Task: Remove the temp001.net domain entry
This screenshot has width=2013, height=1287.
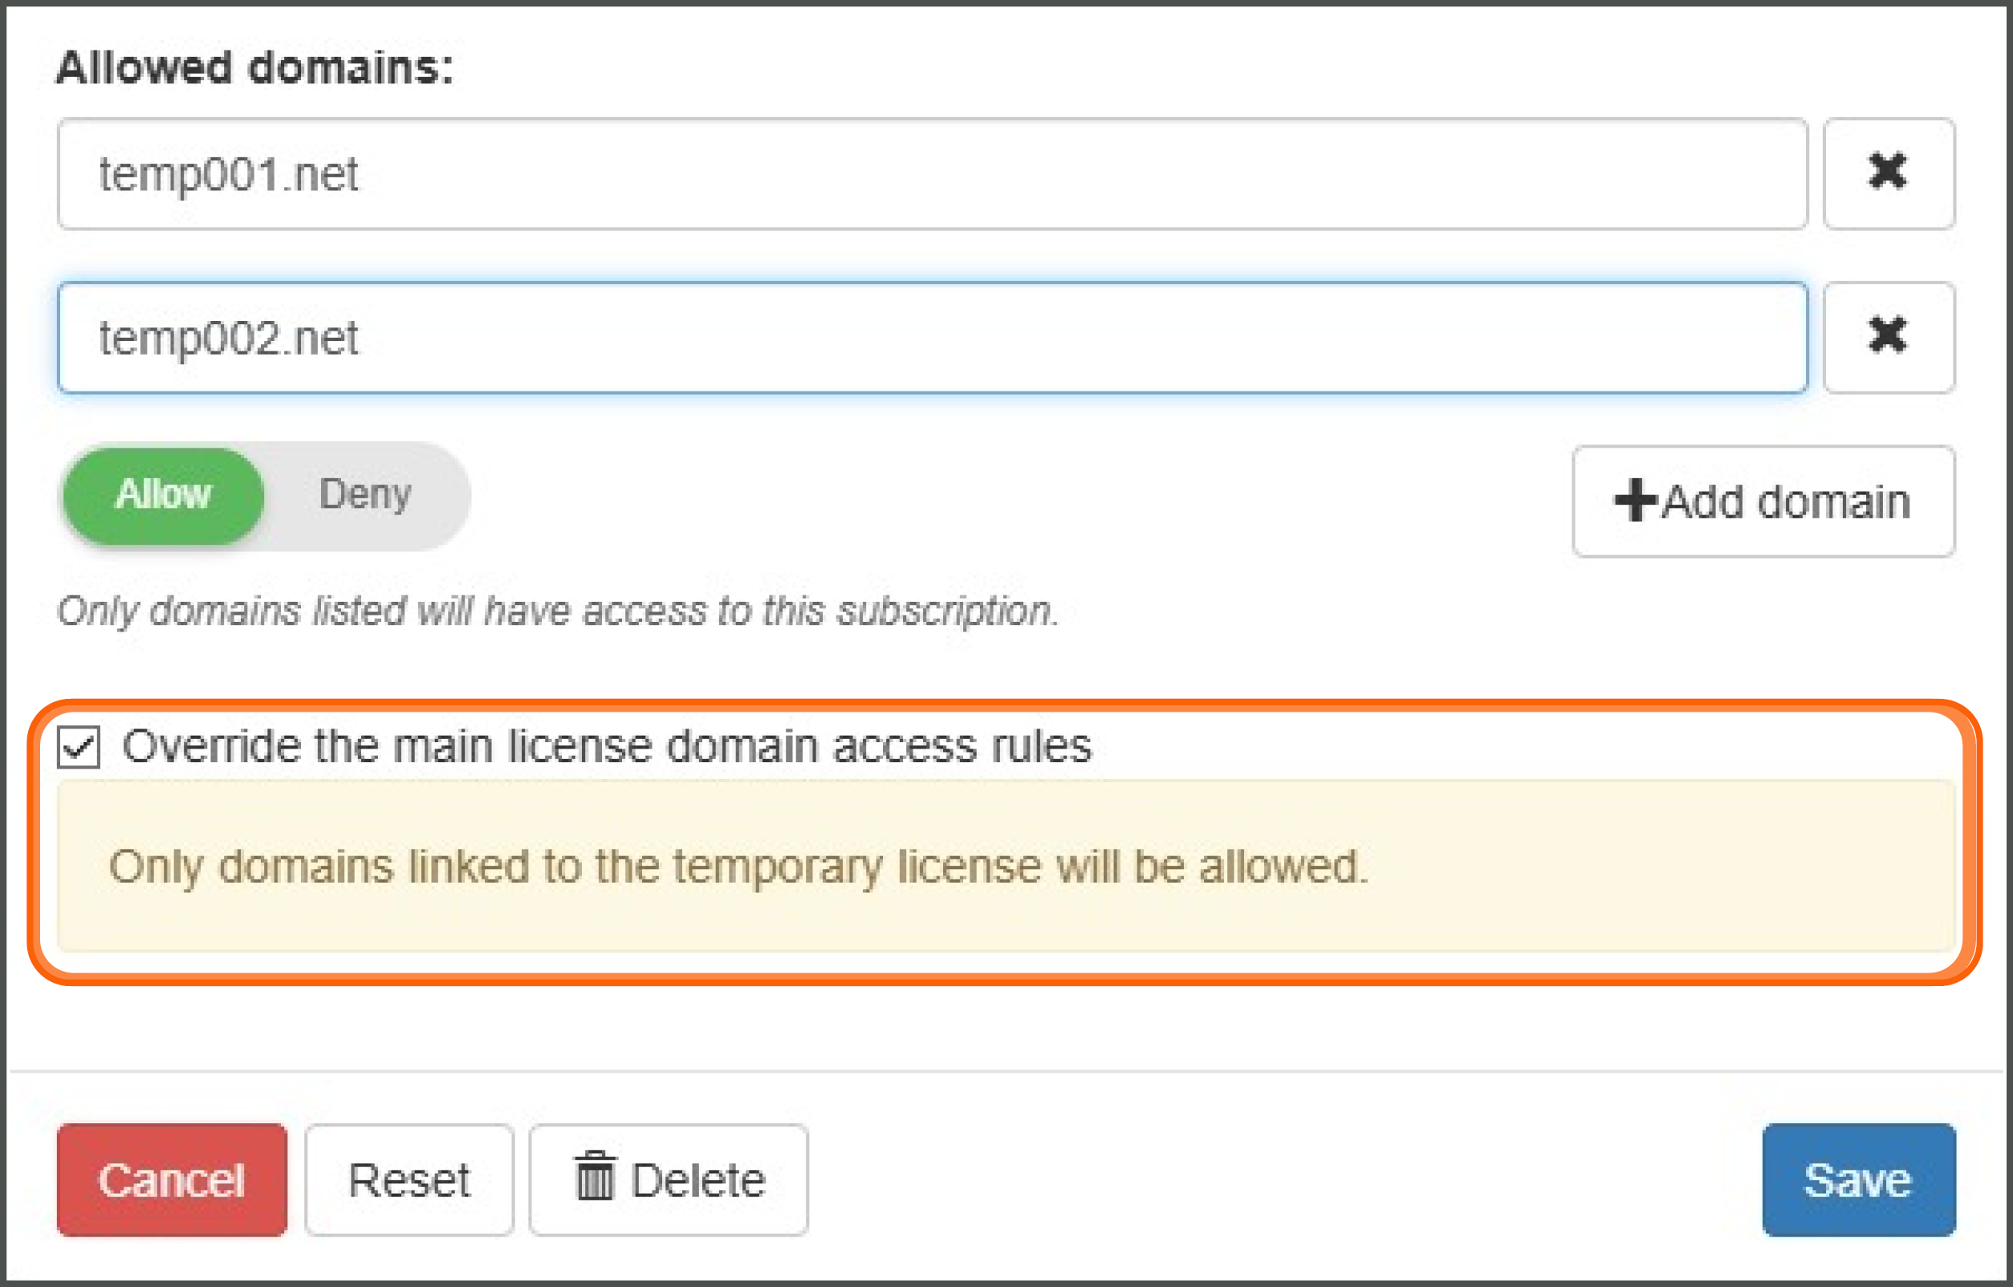Action: click(x=1889, y=173)
